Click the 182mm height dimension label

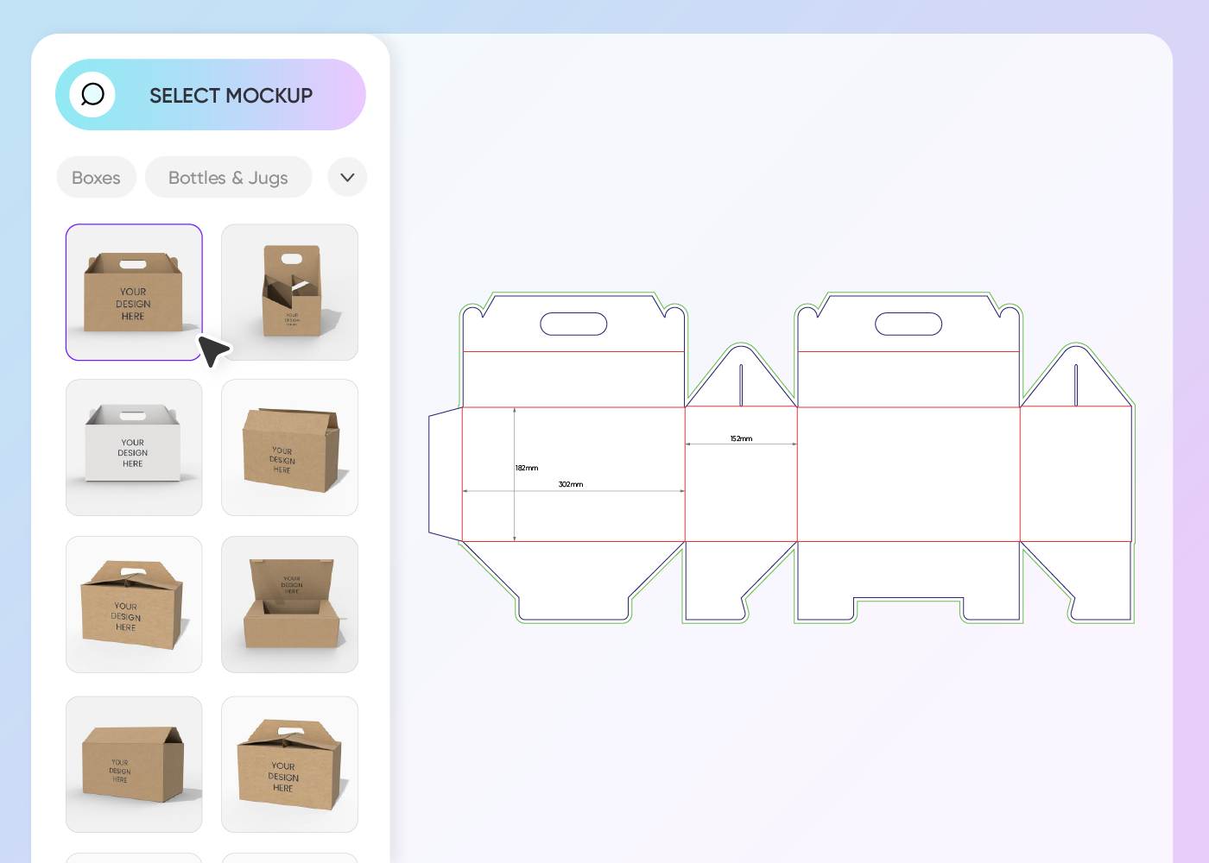(x=526, y=468)
